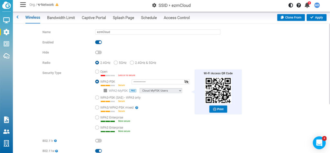Open the hamburger menu in the top bar
This screenshot has width=330, height=153.
click(23, 4)
